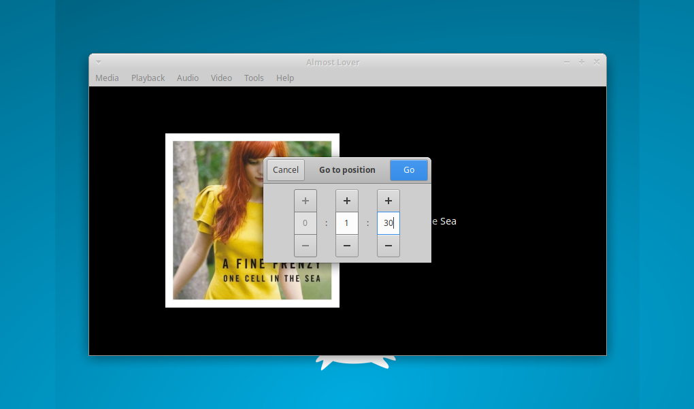Close the Almost Lover player window

[597, 62]
